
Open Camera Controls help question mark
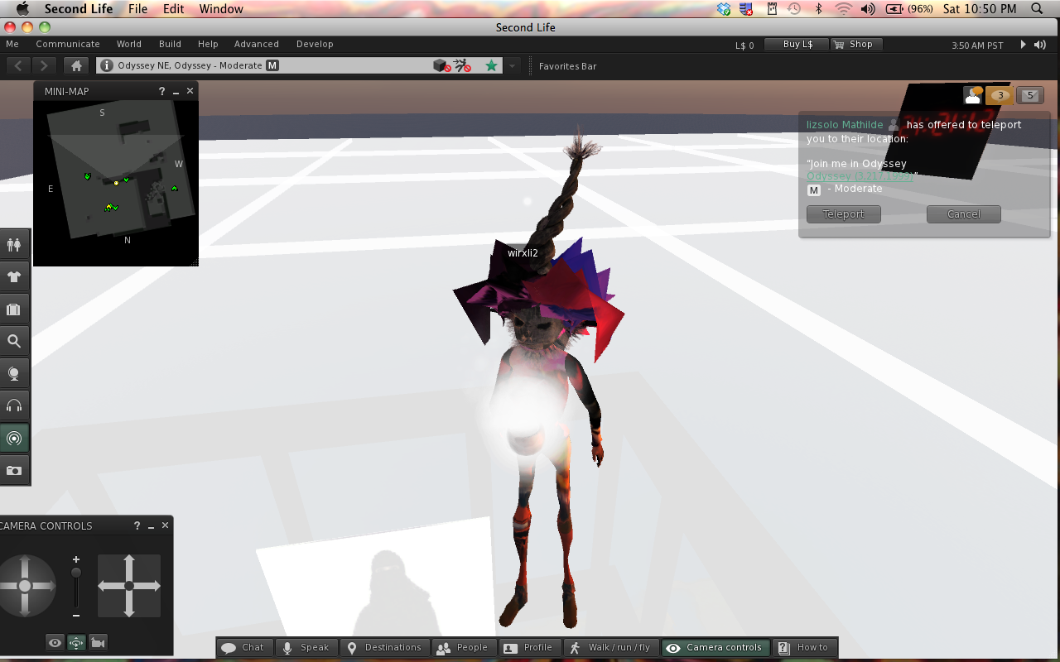coord(137,525)
